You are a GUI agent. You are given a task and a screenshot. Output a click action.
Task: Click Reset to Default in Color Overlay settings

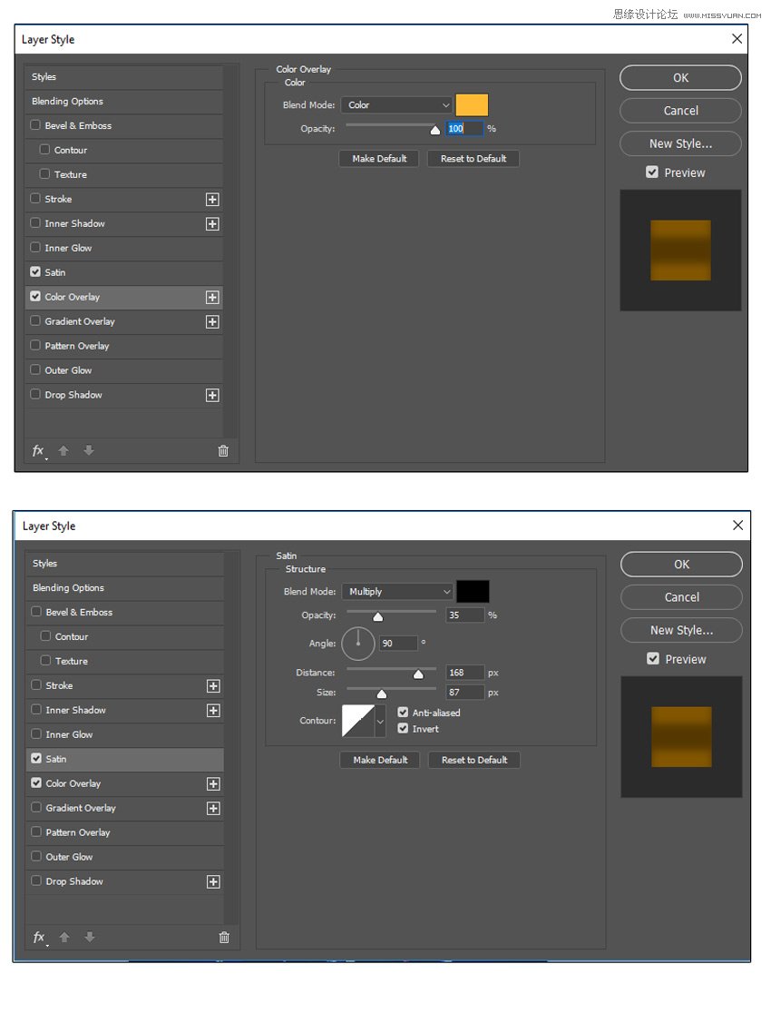[473, 159]
